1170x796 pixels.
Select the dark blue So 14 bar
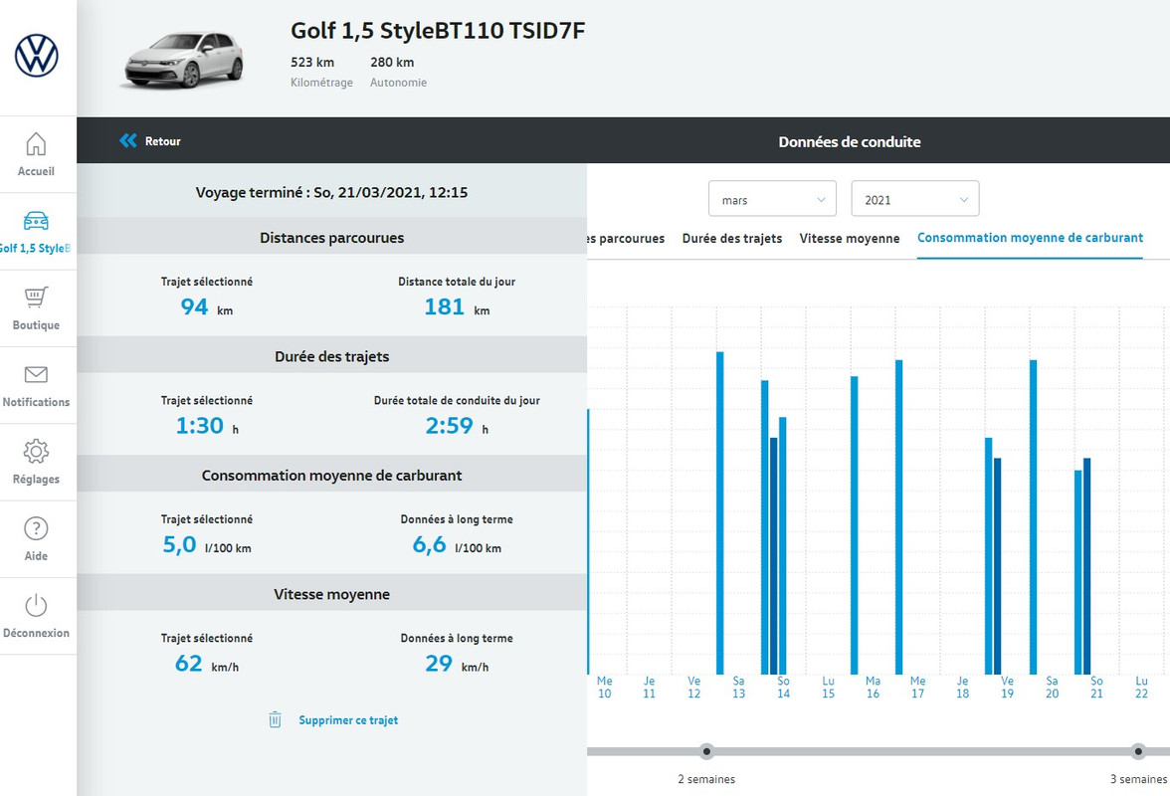click(x=774, y=556)
